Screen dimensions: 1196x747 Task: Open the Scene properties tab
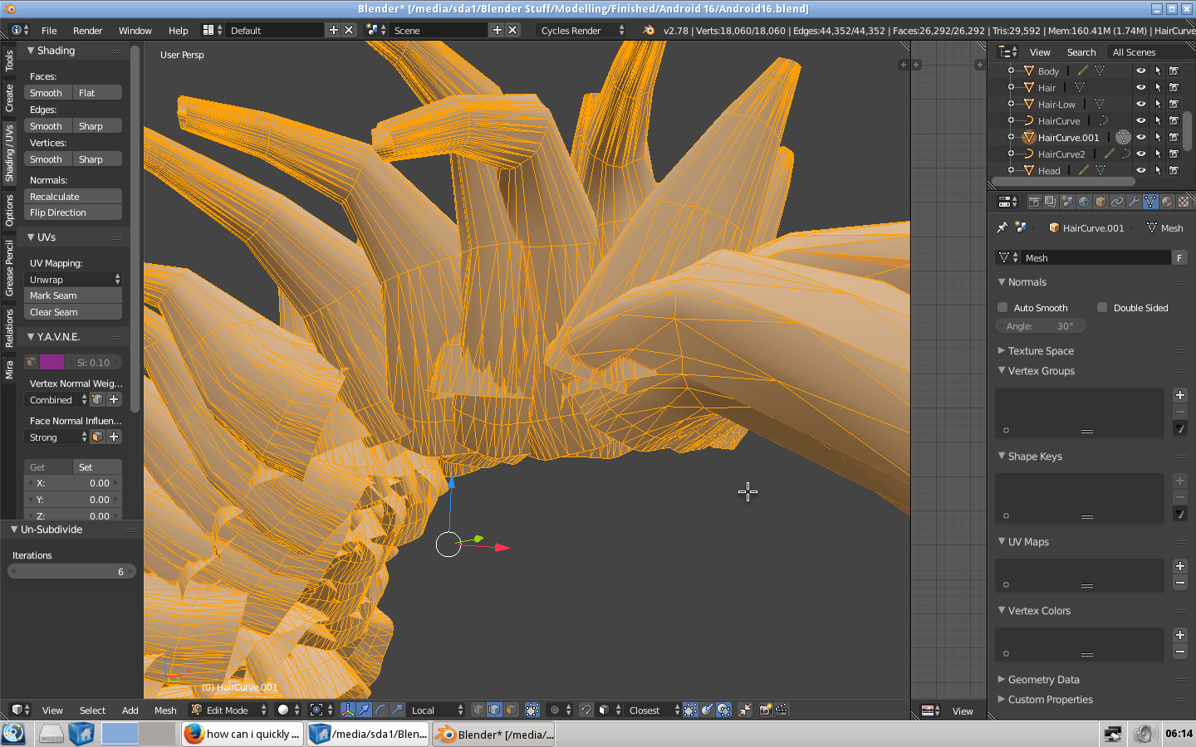[1067, 202]
